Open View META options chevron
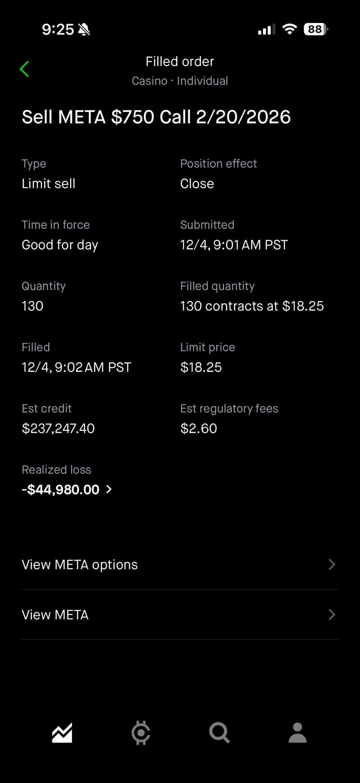This screenshot has height=783, width=360. [x=332, y=565]
